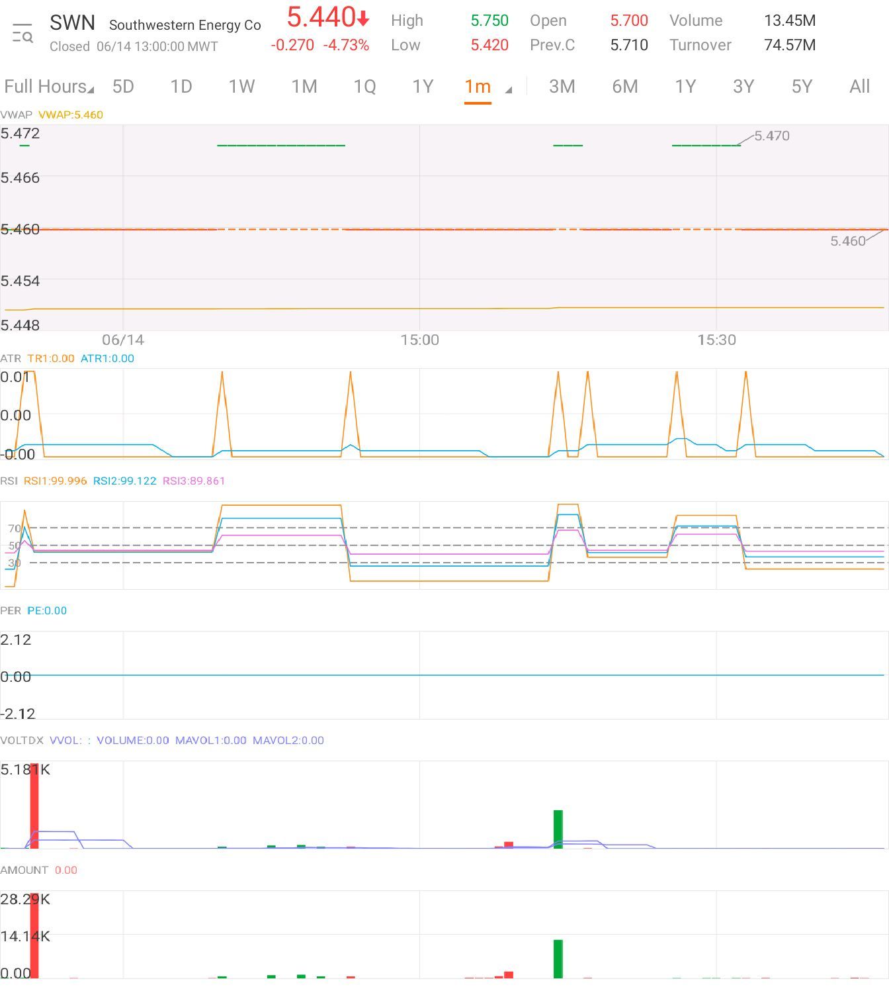
Task: Click the -4.73% change value
Action: [x=346, y=45]
